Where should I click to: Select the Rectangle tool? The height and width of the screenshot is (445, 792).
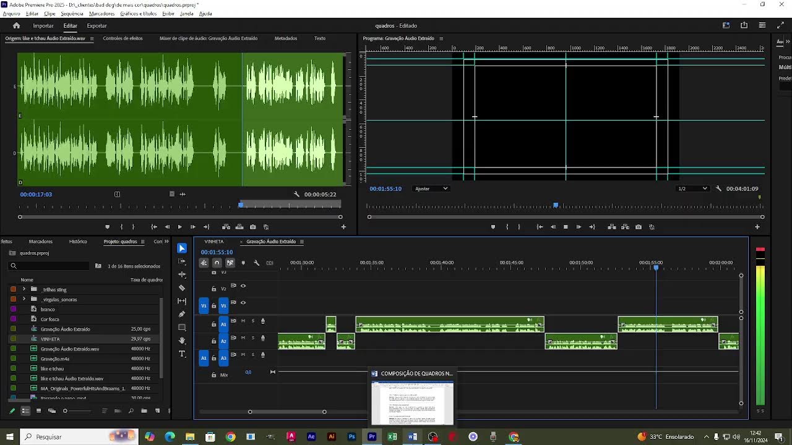point(182,328)
